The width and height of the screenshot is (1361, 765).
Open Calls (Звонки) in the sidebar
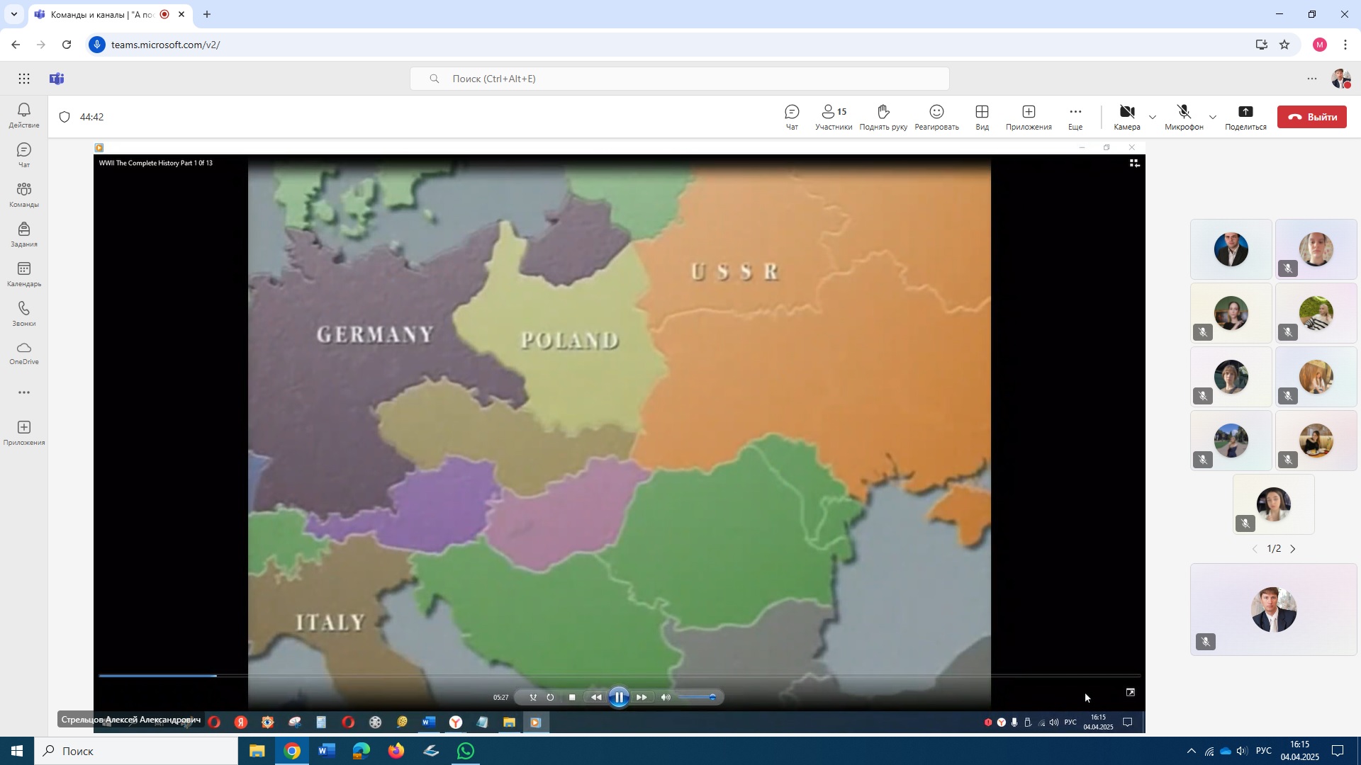pos(24,313)
